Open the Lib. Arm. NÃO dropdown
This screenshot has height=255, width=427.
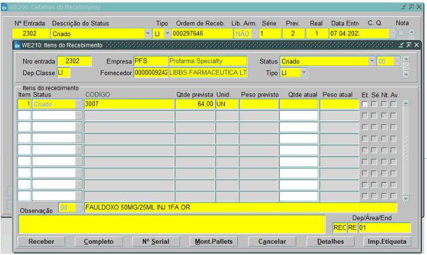[255, 34]
